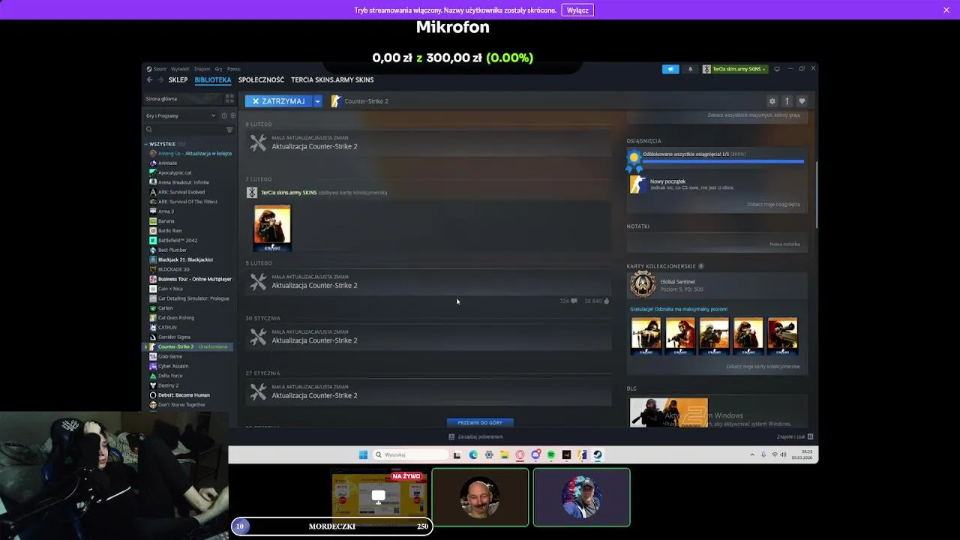Open the Big Picture mode monitor icon
The width and height of the screenshot is (960, 540).
coord(777,69)
